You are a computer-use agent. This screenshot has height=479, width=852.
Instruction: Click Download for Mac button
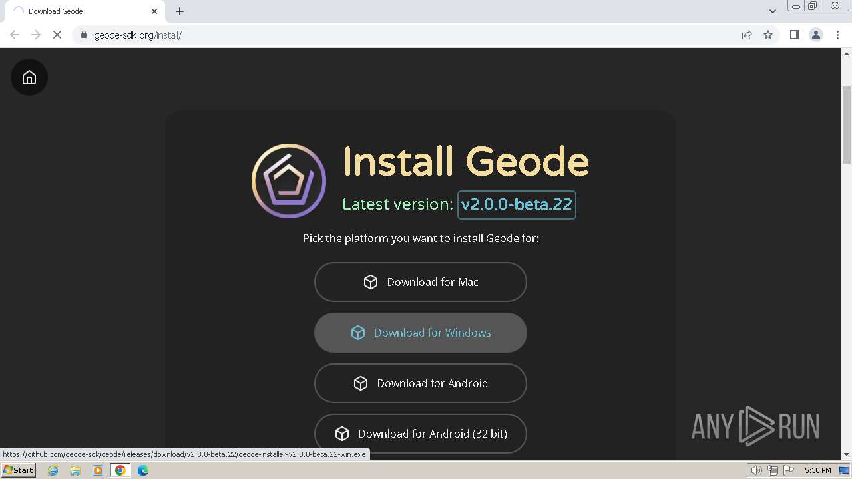tap(421, 282)
